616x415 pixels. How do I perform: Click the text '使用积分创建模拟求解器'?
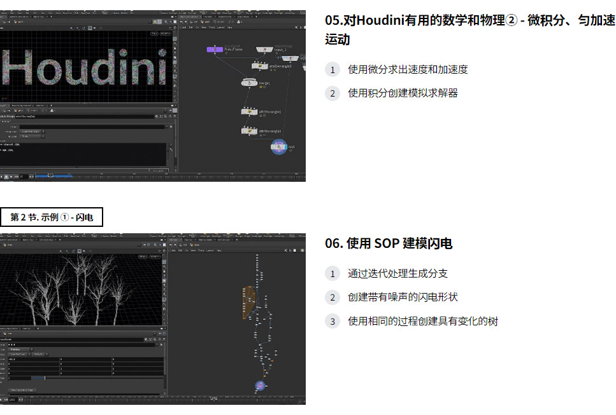tap(403, 93)
